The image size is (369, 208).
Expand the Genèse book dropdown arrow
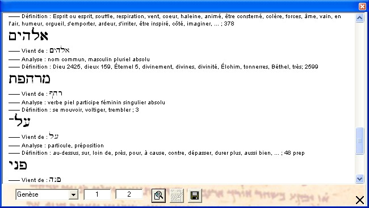point(73,194)
